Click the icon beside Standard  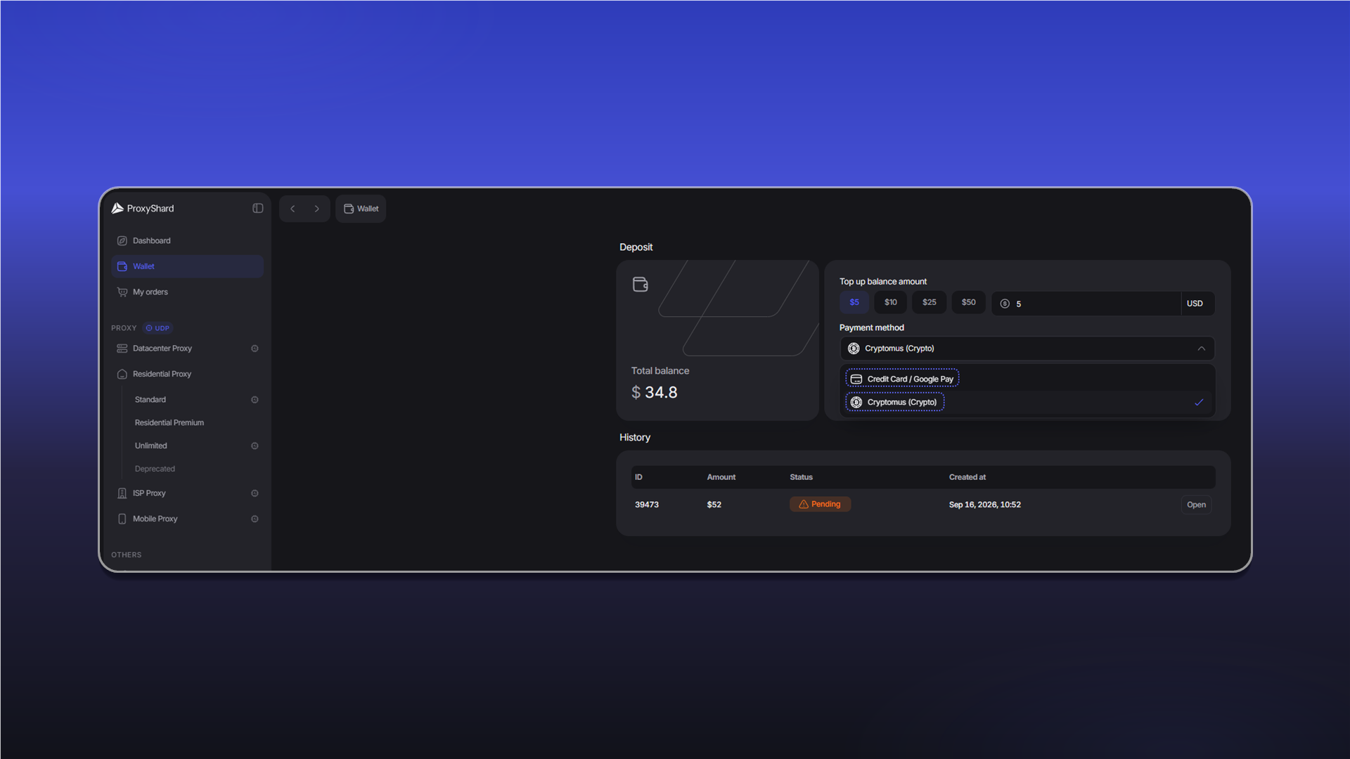[255, 400]
